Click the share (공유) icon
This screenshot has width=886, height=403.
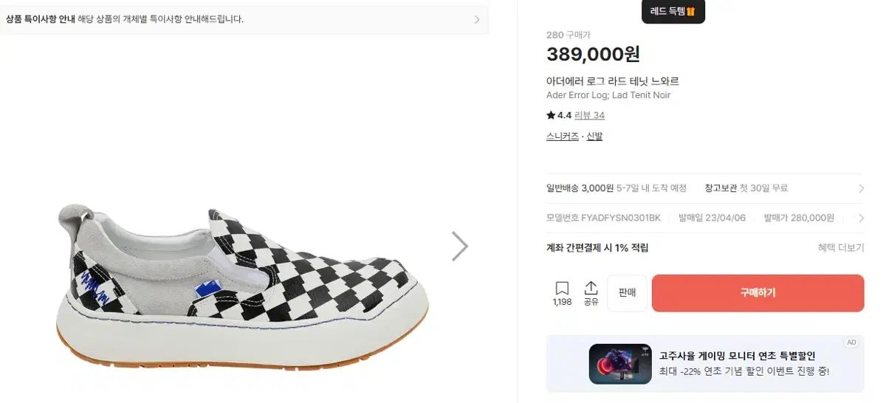coord(591,289)
